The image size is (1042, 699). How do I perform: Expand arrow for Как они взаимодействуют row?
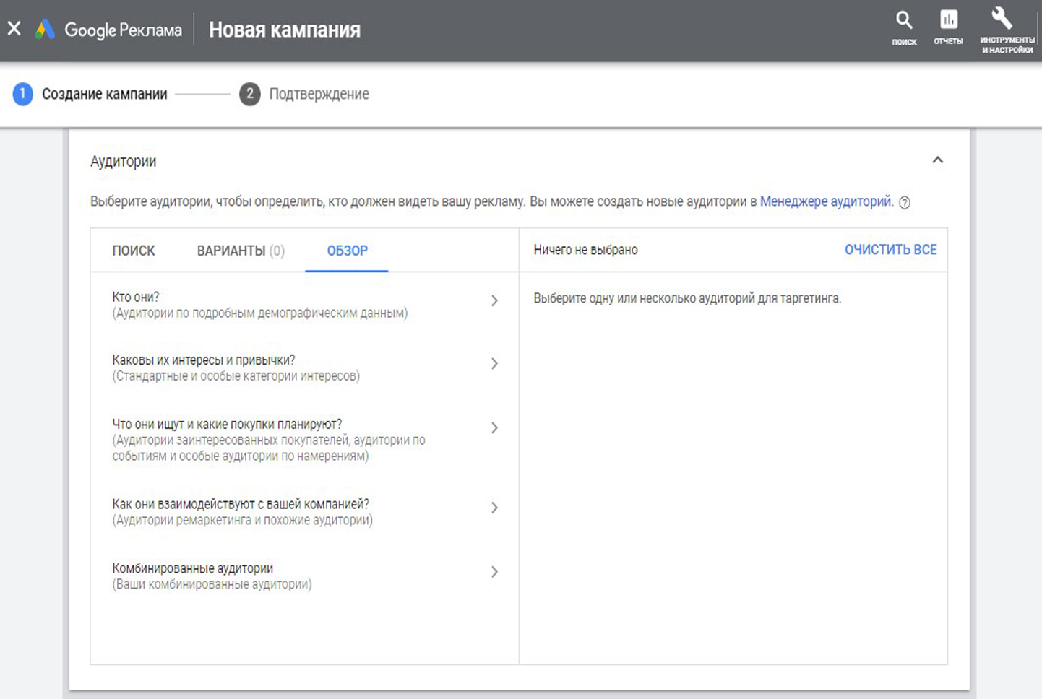tap(494, 508)
